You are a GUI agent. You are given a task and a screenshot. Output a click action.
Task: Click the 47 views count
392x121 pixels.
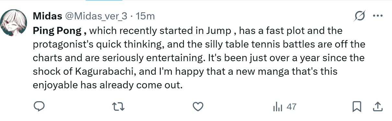click(x=292, y=107)
